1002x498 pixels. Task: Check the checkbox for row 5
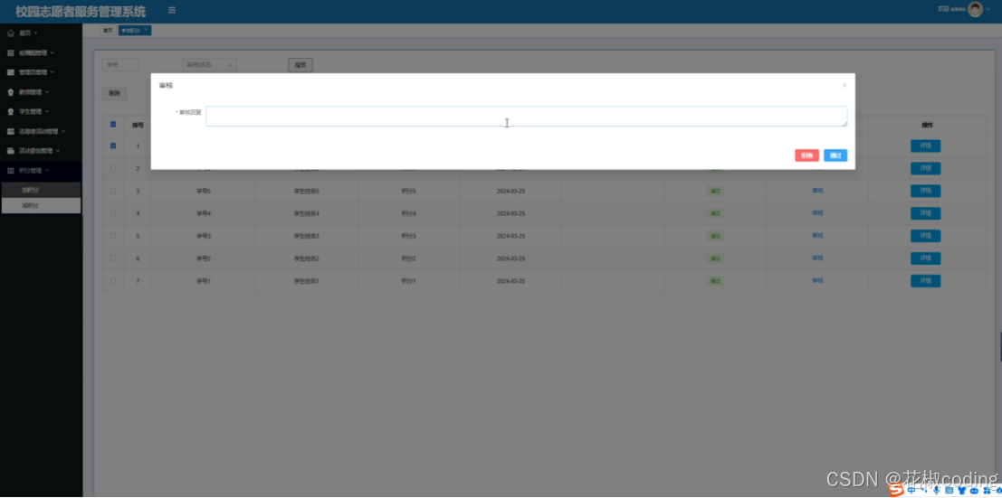113,236
